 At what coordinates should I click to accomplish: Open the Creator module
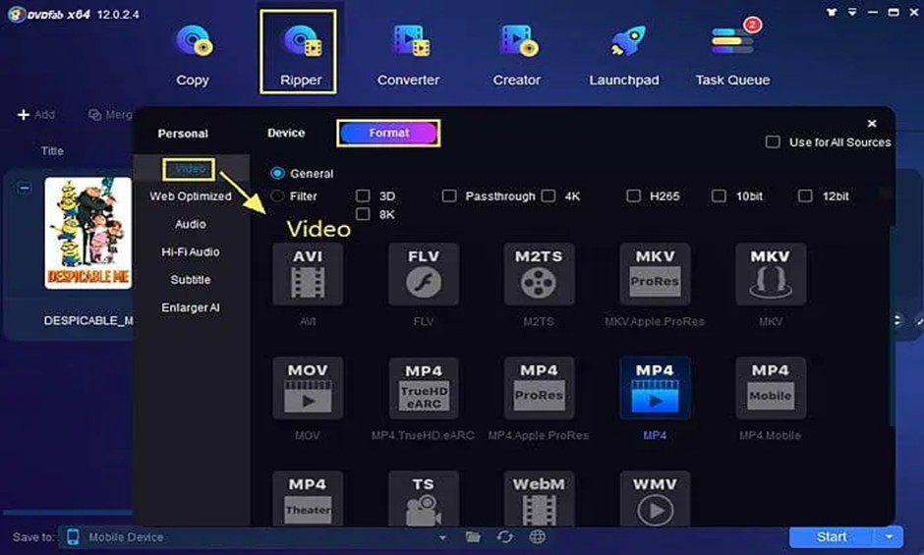click(516, 54)
